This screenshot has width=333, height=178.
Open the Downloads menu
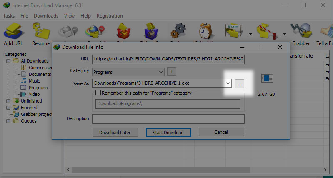click(x=46, y=16)
